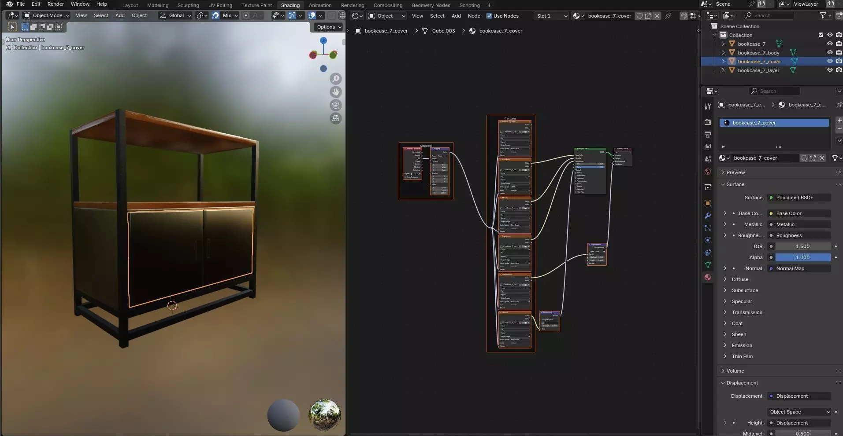Click the hand pan gizmo in the viewport
Image resolution: width=843 pixels, height=436 pixels.
coord(336,92)
